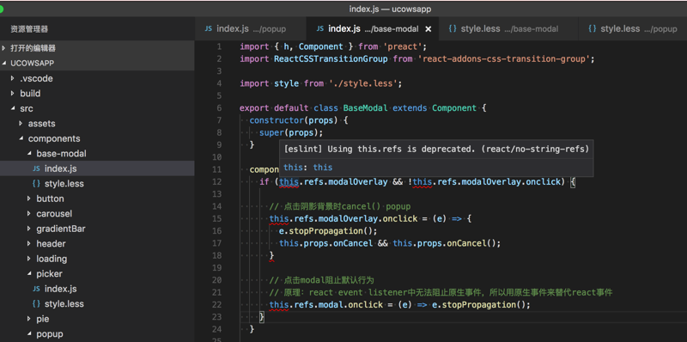Screen dimensions: 687x342
Task: Click the window title 'index.js — ucowsapp'
Action: coord(390,9)
